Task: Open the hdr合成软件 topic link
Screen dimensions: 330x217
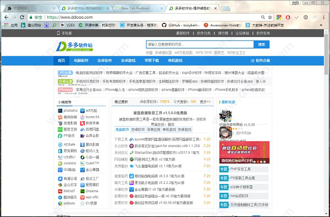Action: (x=239, y=196)
